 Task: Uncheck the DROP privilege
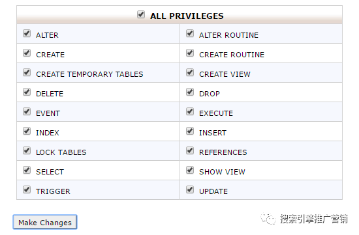[190, 92]
